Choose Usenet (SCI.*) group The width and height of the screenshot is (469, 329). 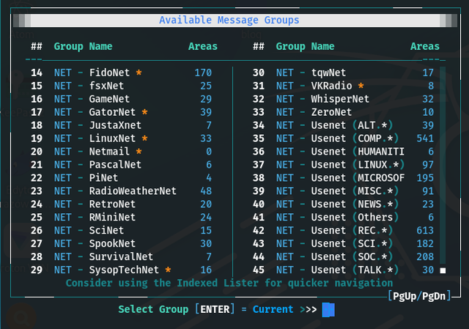pos(344,244)
